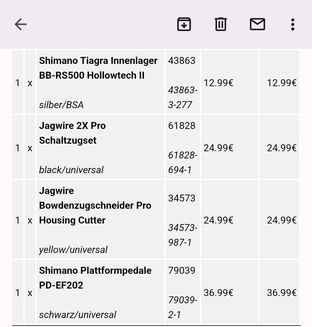Delete this email with trash icon
This screenshot has height=327, width=312.
tap(221, 24)
